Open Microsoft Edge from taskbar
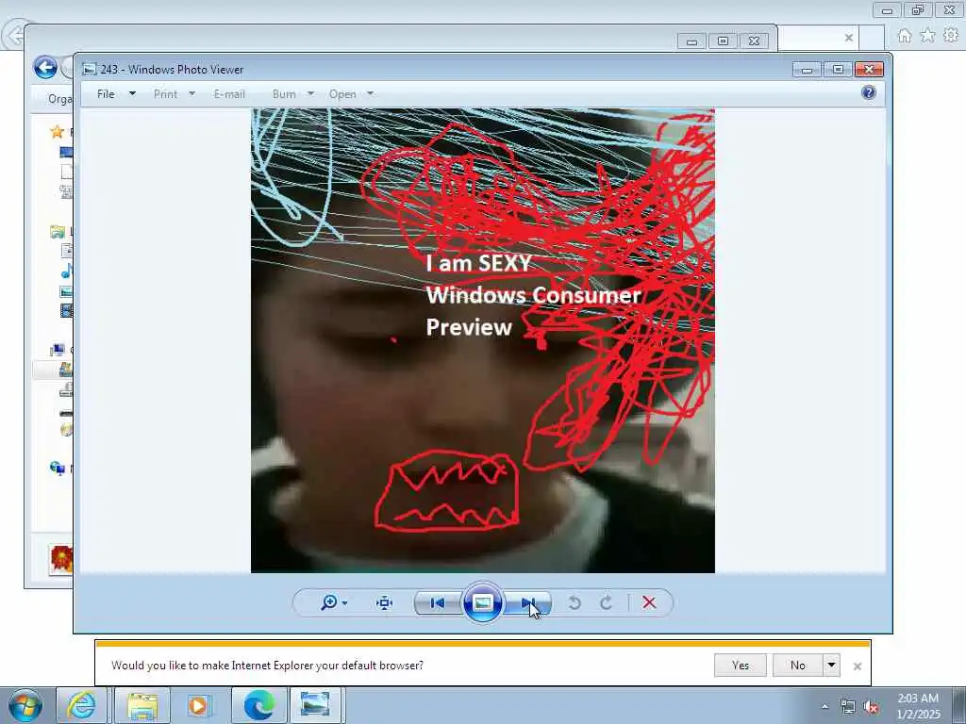 [x=258, y=705]
